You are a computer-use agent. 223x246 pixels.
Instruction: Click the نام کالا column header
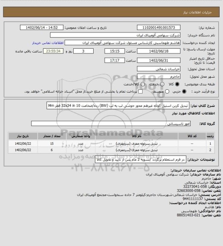pos(137,136)
